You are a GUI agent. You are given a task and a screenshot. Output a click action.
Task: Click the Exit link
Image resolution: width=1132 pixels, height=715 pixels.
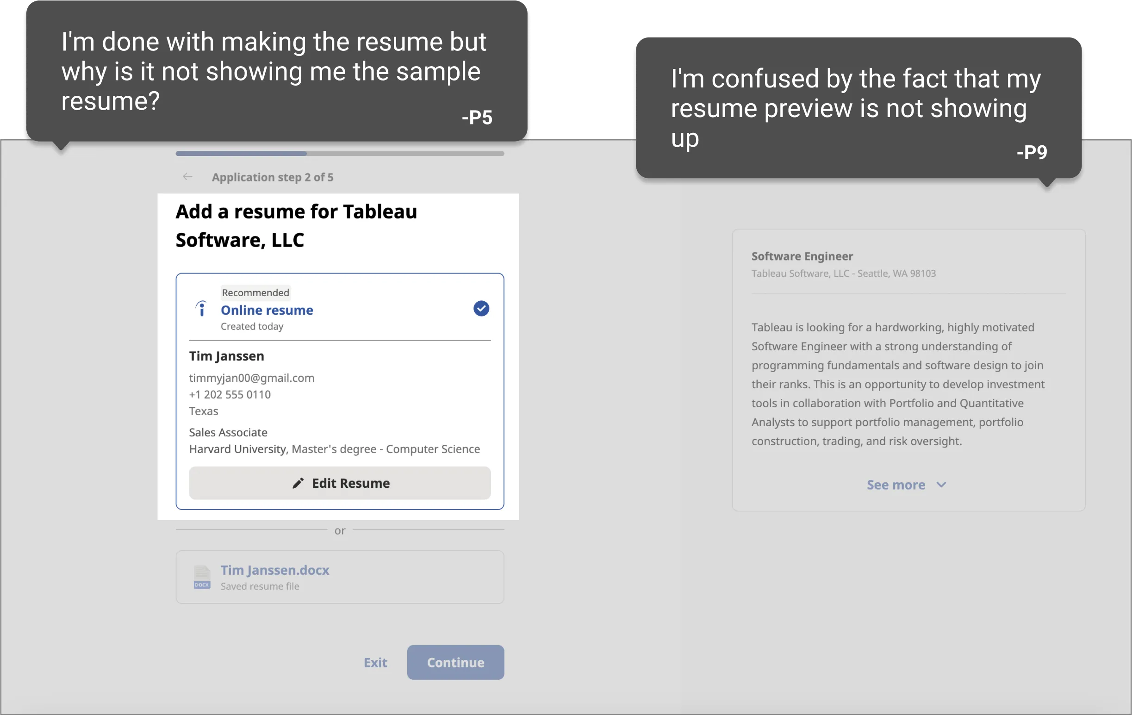(376, 662)
